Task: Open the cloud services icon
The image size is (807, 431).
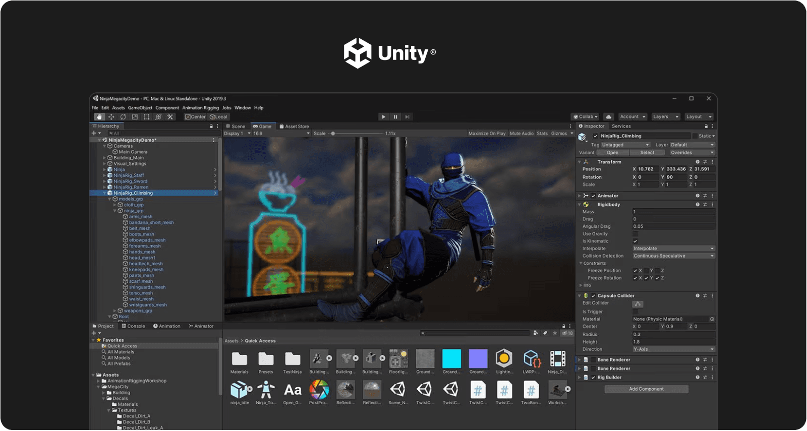Action: 609,117
